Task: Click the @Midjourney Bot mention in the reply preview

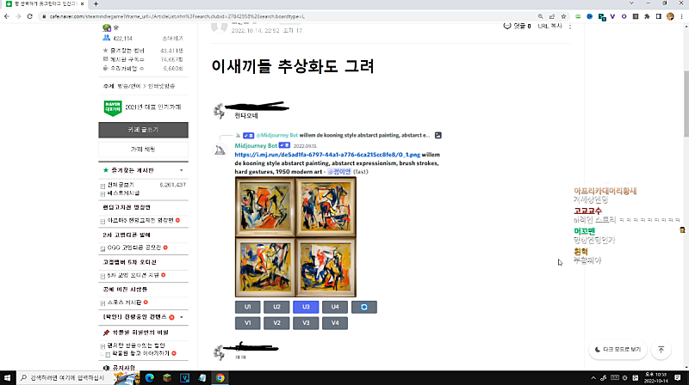Action: click(x=276, y=135)
